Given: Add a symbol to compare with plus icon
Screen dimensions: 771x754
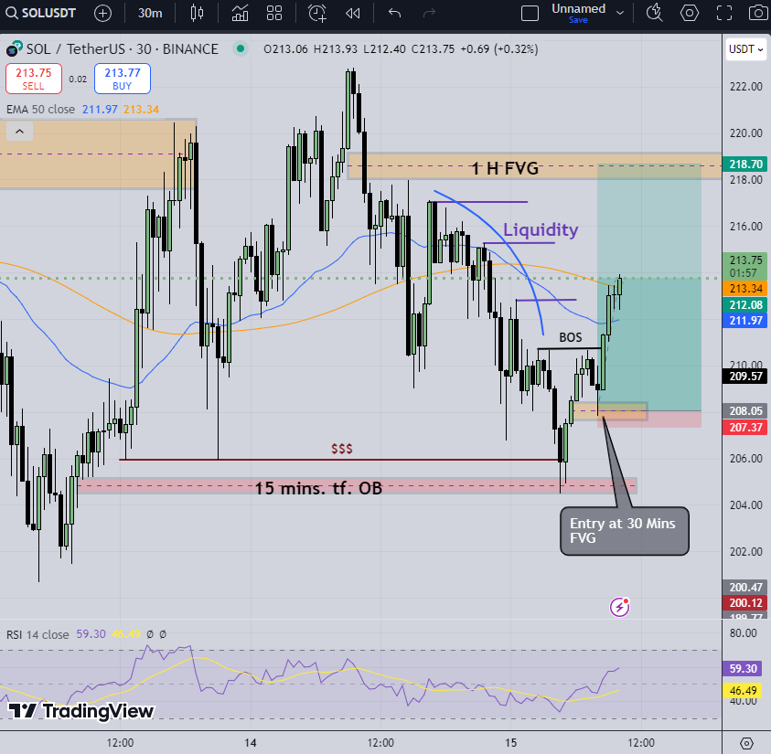Looking at the screenshot, I should [102, 14].
